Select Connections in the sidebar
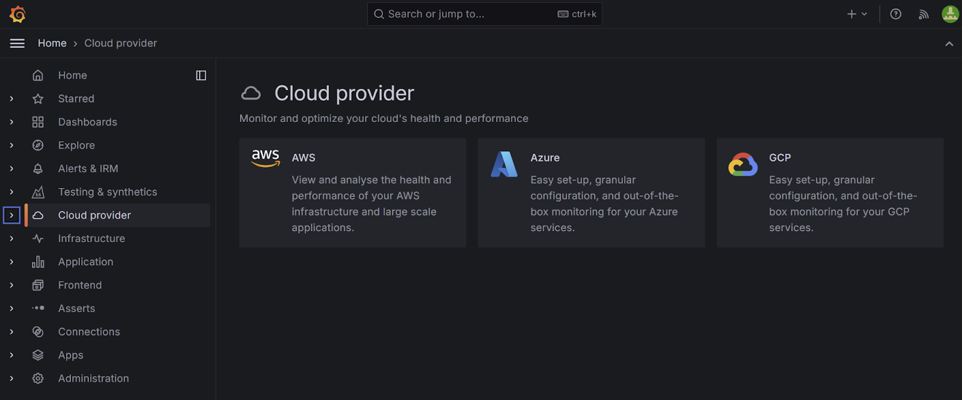 [89, 332]
